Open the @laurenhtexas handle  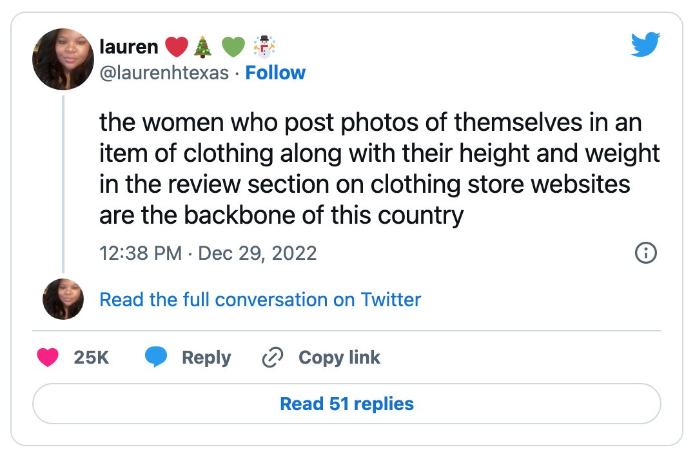[164, 73]
